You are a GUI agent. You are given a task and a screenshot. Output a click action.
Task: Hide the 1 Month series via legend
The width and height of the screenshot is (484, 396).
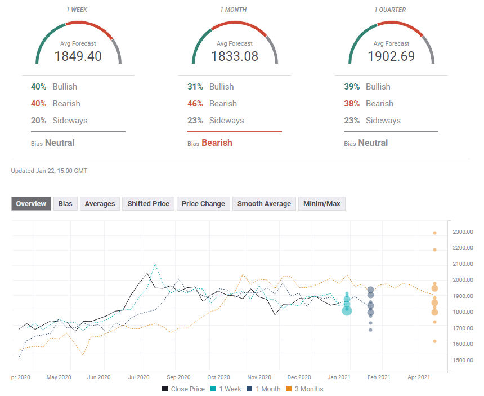click(x=266, y=389)
